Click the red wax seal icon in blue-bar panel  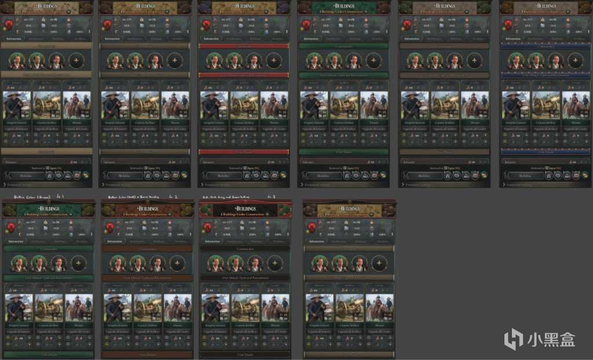[508, 26]
